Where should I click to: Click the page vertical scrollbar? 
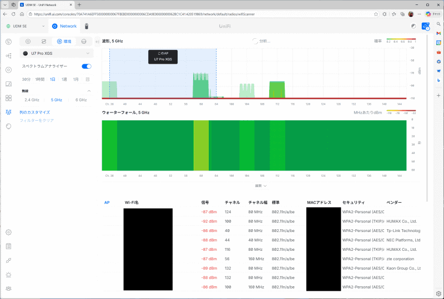[x=427, y=118]
